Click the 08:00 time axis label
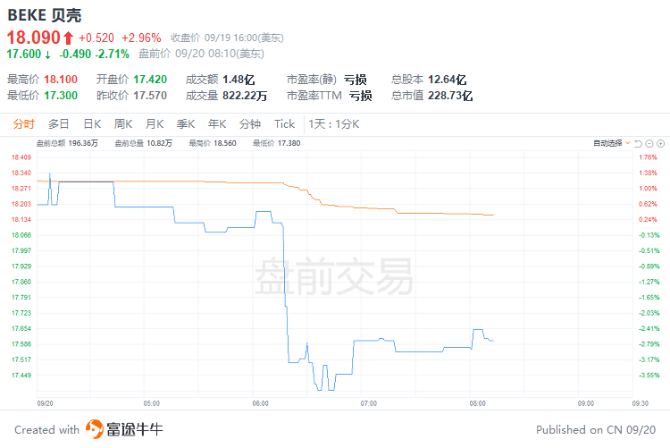The image size is (670, 448). coord(477,403)
